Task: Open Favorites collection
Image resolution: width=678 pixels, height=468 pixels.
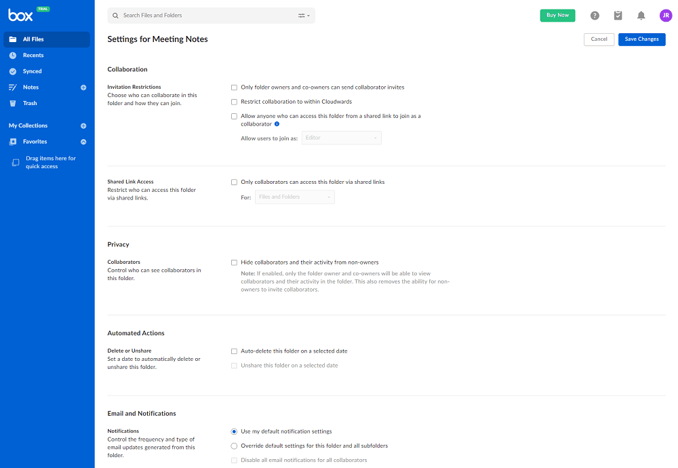Action: [35, 142]
